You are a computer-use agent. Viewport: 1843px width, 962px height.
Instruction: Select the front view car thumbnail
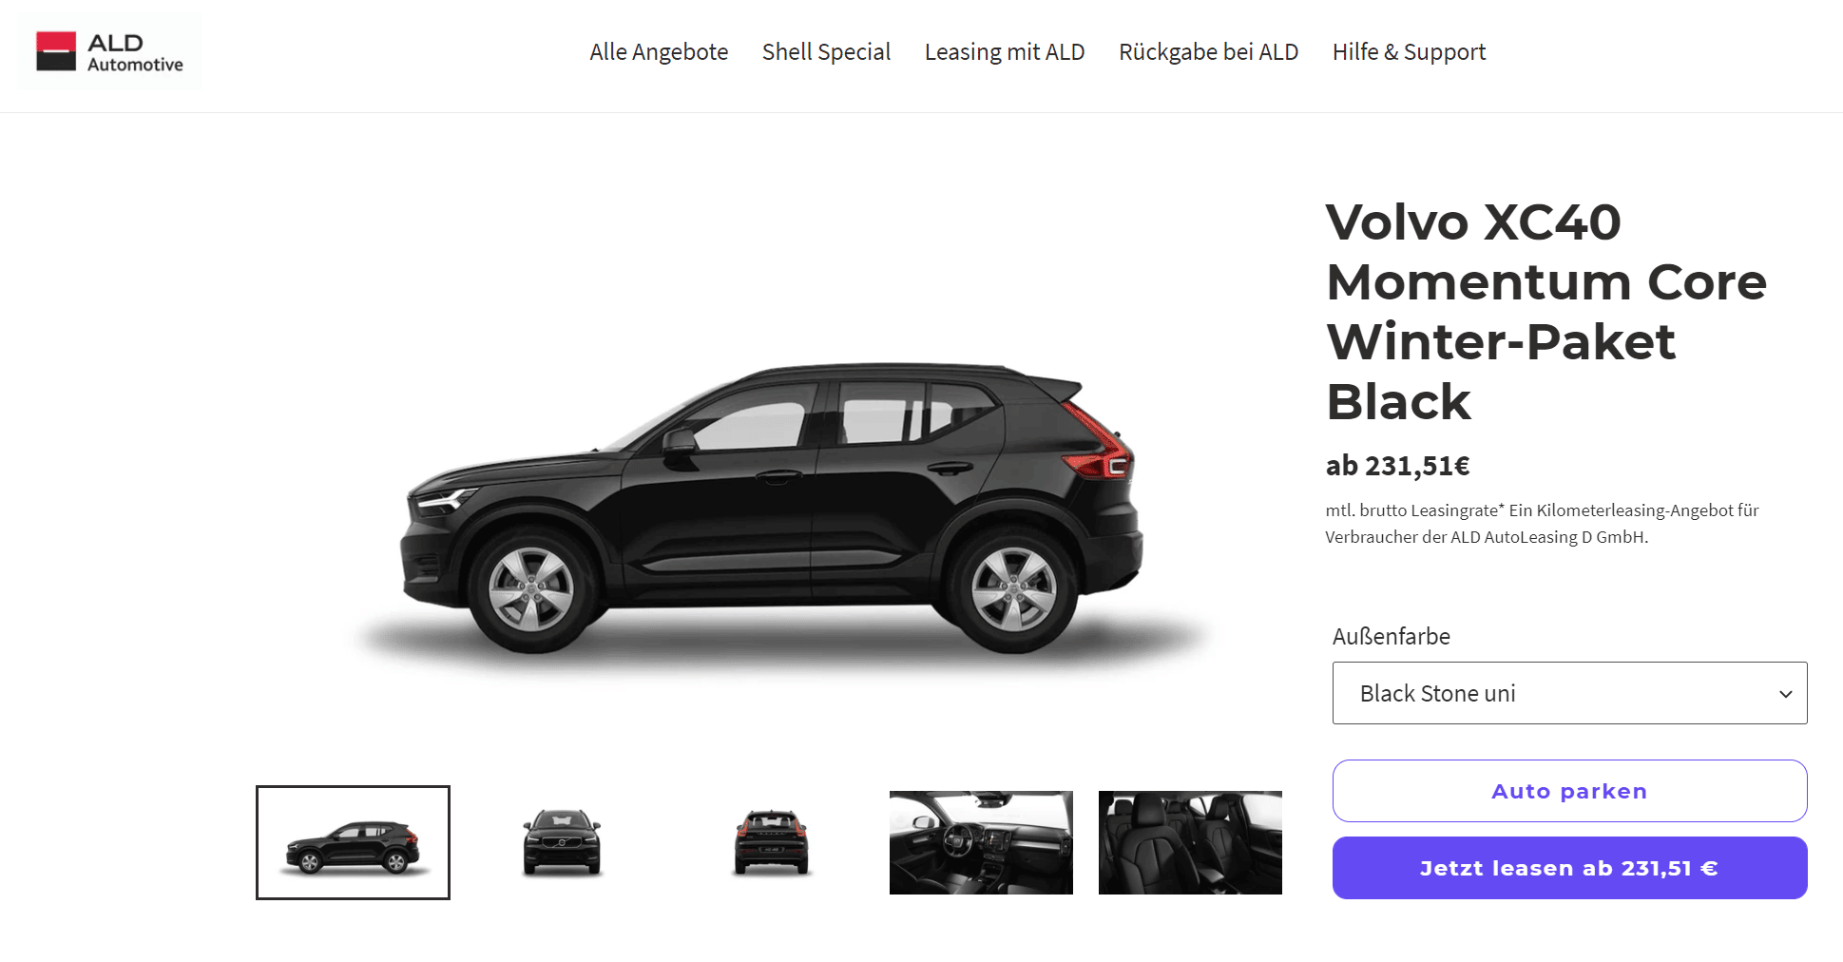[562, 842]
